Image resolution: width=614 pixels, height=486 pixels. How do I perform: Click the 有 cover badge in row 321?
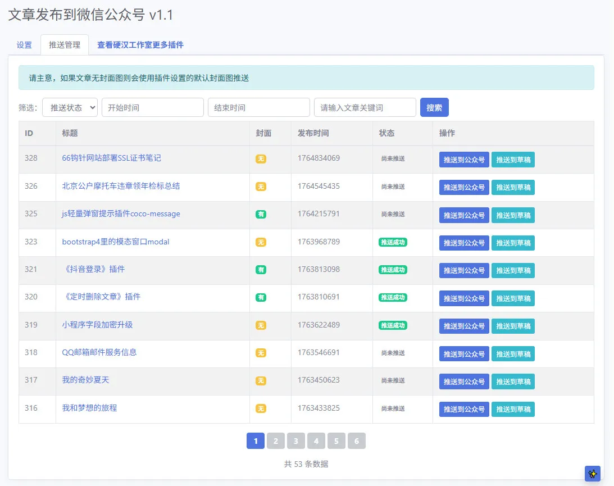tap(261, 270)
